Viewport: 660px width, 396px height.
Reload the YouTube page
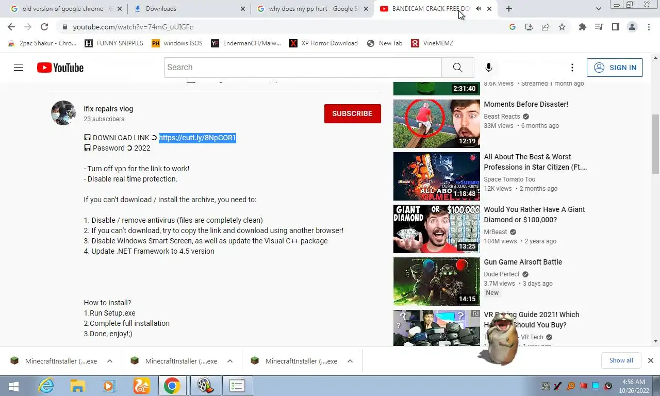[44, 27]
